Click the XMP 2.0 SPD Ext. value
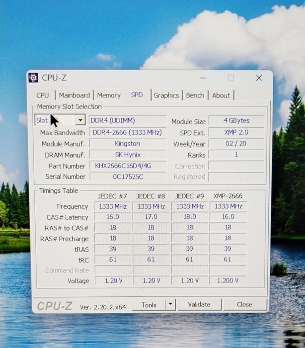Image resolution: width=305 pixels, height=348 pixels. pos(236,132)
